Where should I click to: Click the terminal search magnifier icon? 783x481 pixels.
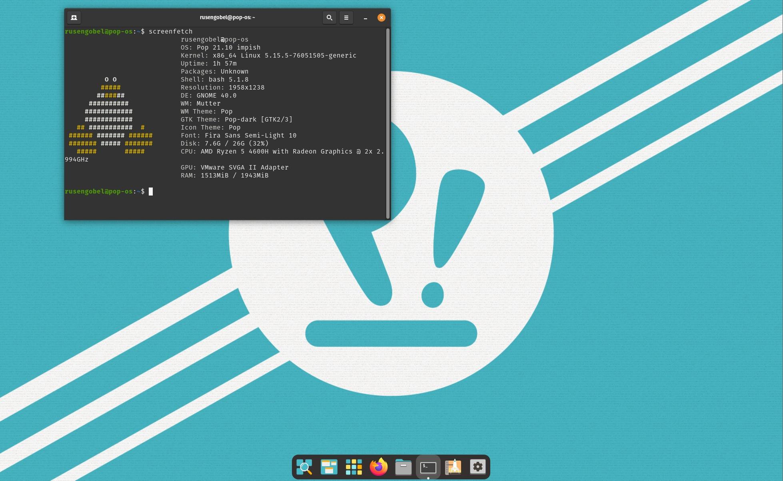[329, 18]
